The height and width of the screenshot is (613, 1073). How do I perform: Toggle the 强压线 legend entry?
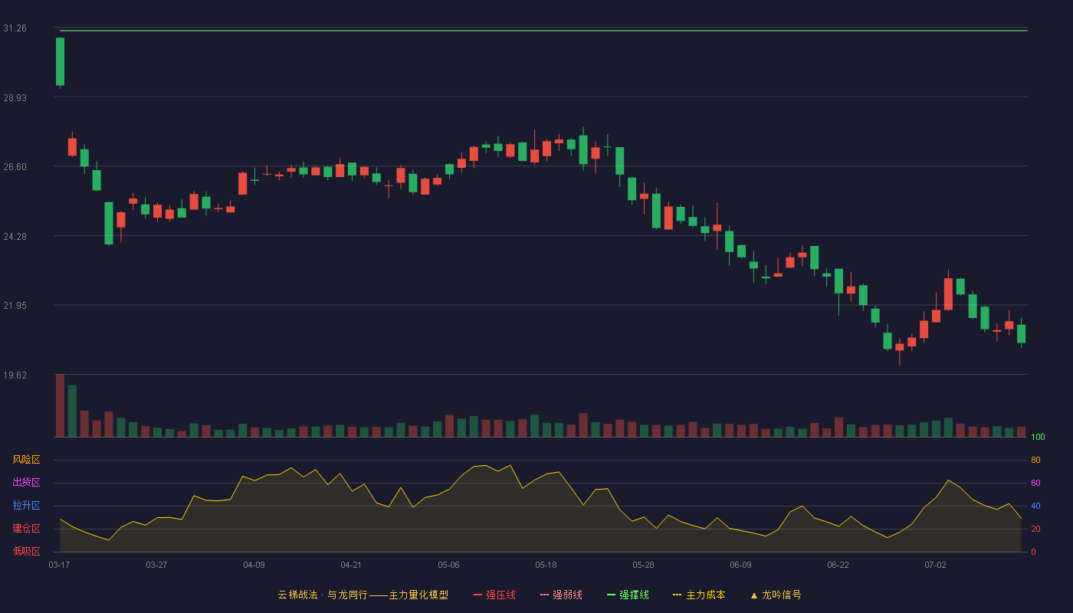coord(494,595)
